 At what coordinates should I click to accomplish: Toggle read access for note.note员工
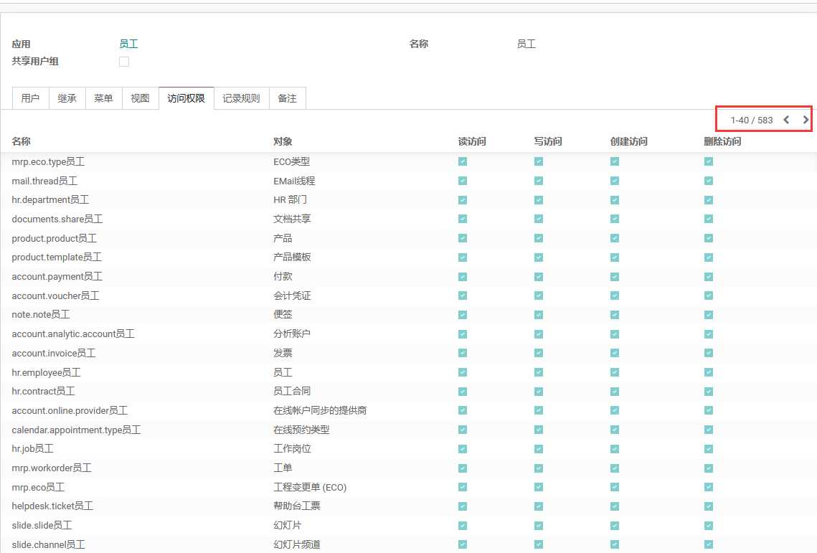(x=463, y=315)
